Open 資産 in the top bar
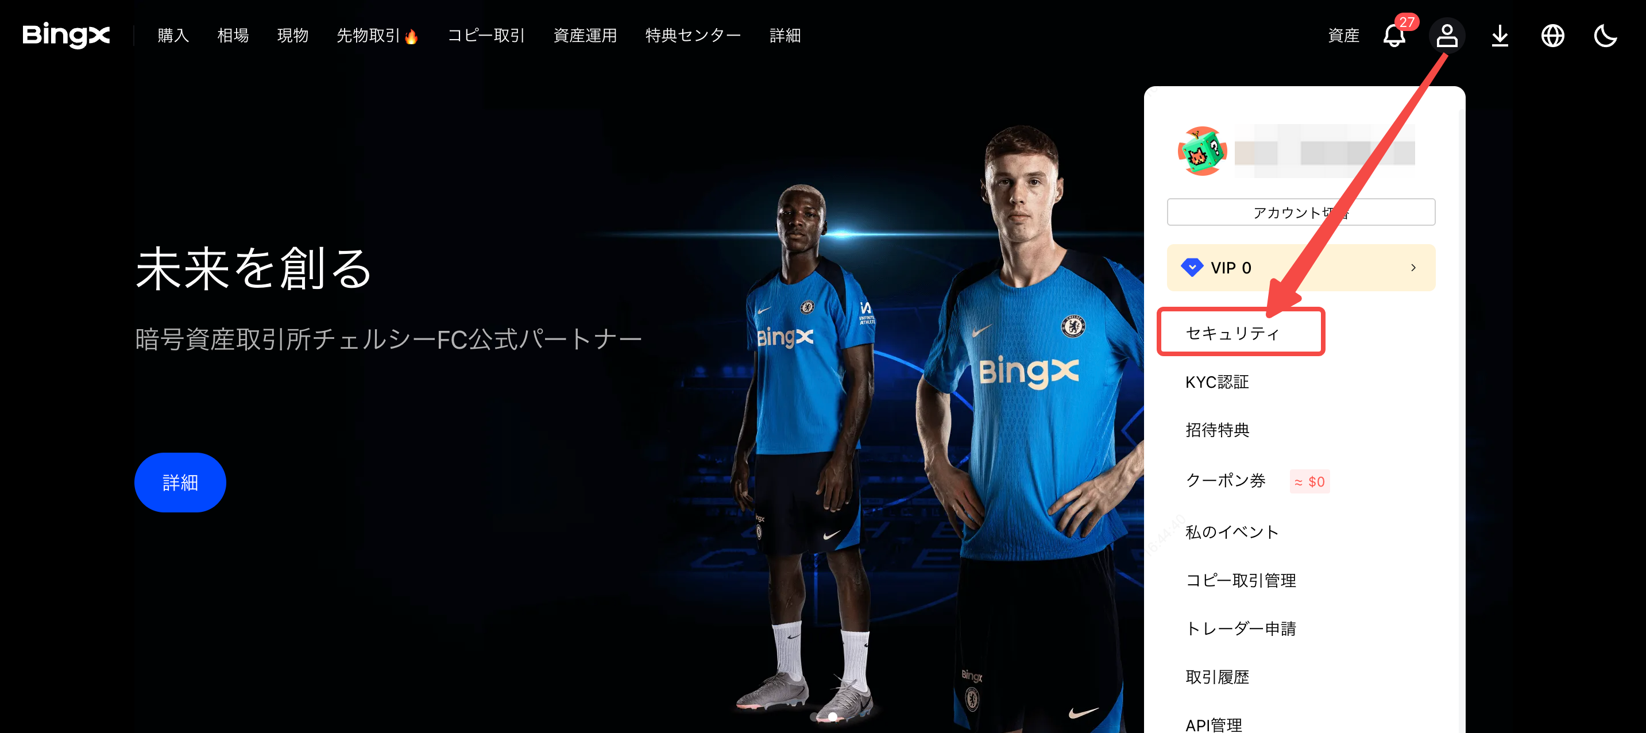 click(1343, 35)
